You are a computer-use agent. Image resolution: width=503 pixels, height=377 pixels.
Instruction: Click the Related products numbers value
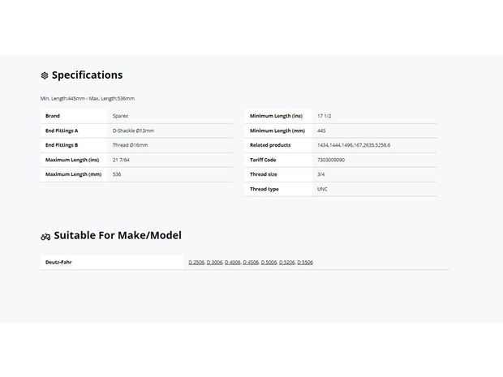coord(354,145)
